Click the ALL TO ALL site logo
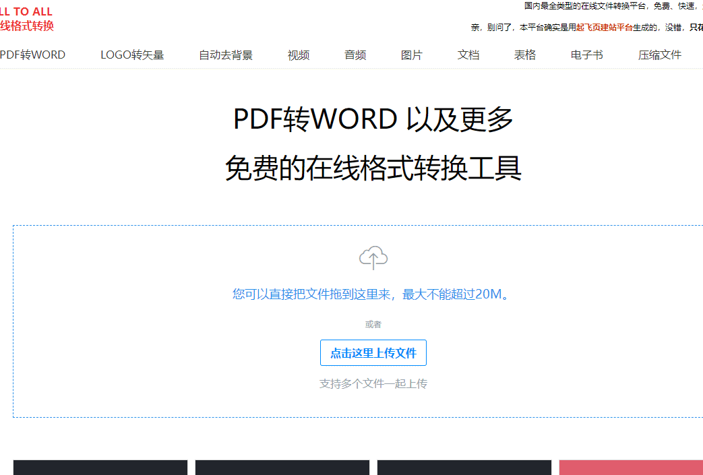This screenshot has width=703, height=475. pyautogui.click(x=26, y=19)
